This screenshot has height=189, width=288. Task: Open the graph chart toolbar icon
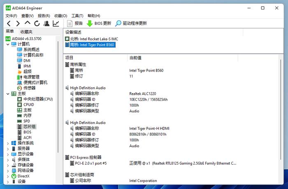click(x=56, y=23)
